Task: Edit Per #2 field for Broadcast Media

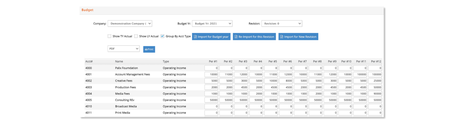Action: (x=226, y=107)
